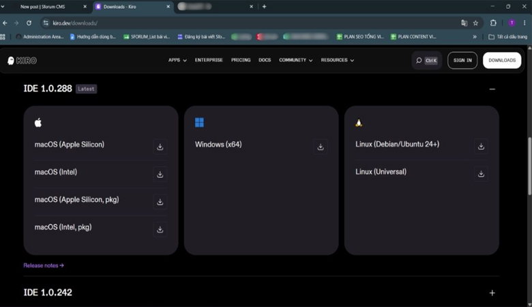Download Linux (Universal) package

coord(481,174)
